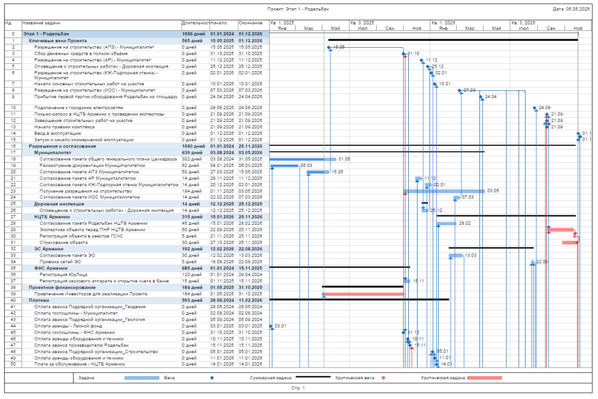Click the 'Длительность' column header
The width and height of the screenshot is (598, 399).
[195, 23]
